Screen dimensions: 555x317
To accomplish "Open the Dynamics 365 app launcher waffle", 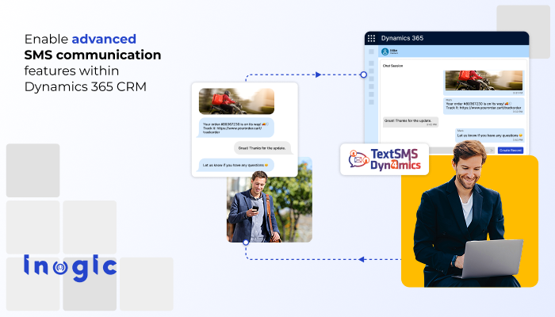I will click(x=371, y=38).
